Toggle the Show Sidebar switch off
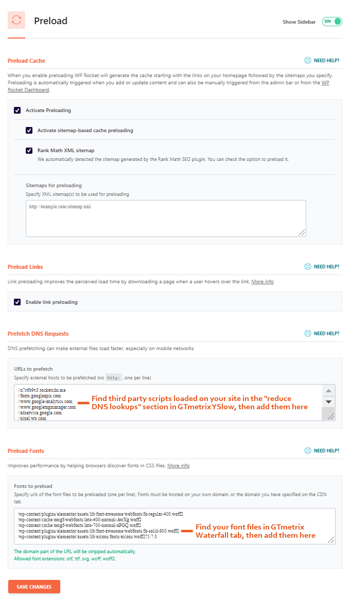350x602 pixels. (332, 22)
